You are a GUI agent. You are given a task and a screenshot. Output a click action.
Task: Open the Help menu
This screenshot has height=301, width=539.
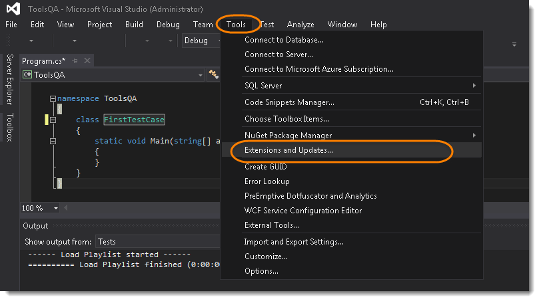(x=378, y=25)
